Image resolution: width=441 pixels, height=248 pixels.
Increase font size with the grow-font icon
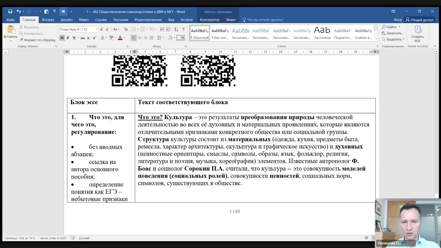click(x=102, y=29)
